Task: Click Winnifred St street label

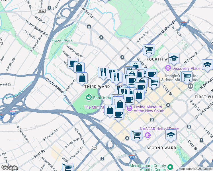Action: coord(76,153)
